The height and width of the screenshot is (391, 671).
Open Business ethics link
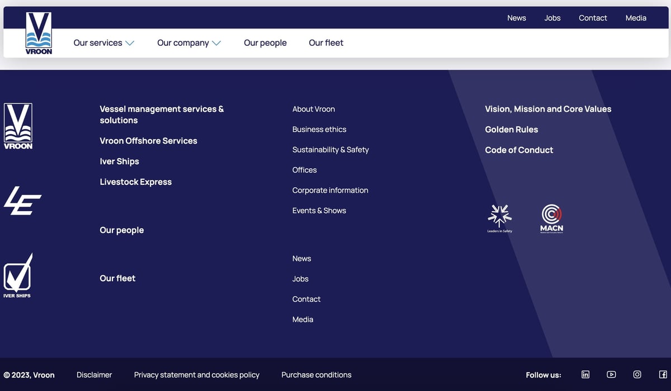[319, 129]
